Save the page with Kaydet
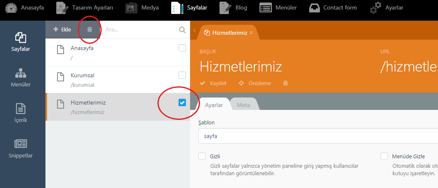The image size is (438, 188). click(213, 83)
